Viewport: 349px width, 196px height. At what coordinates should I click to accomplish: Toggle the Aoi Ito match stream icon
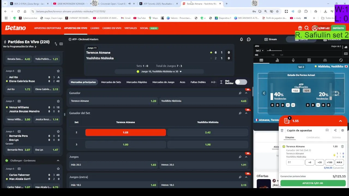19,71
